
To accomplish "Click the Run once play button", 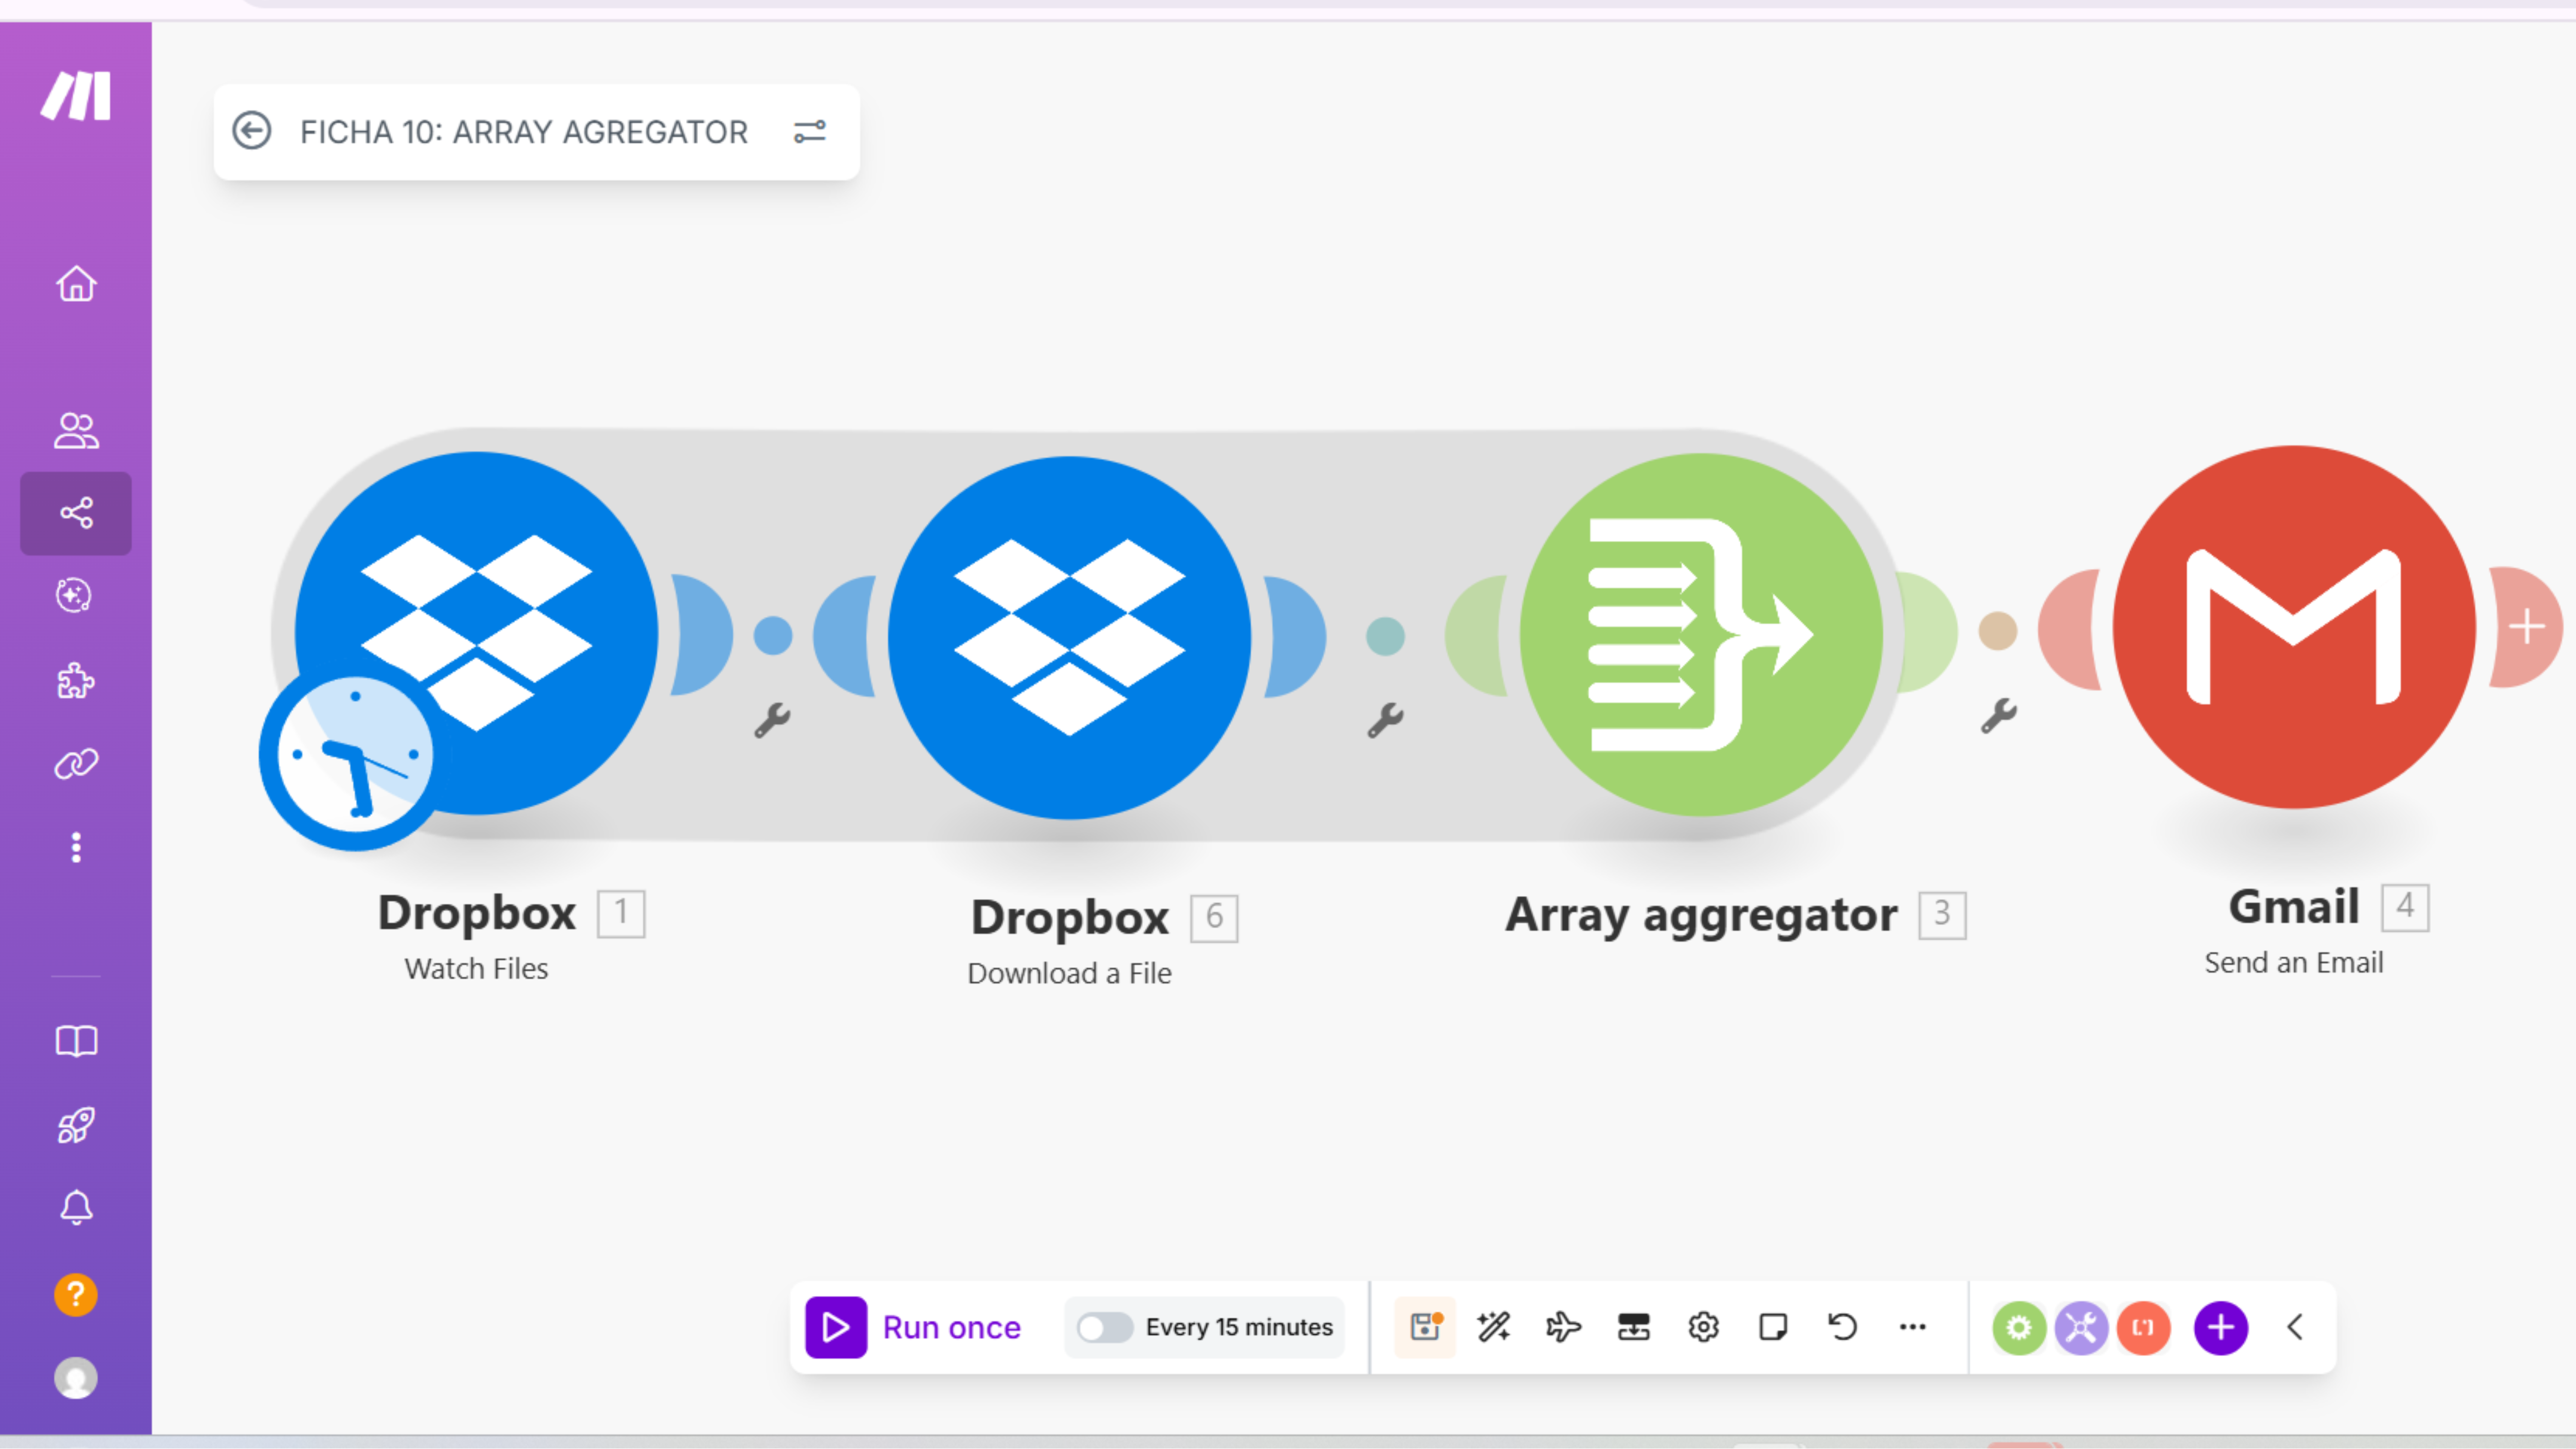I will pos(836,1327).
